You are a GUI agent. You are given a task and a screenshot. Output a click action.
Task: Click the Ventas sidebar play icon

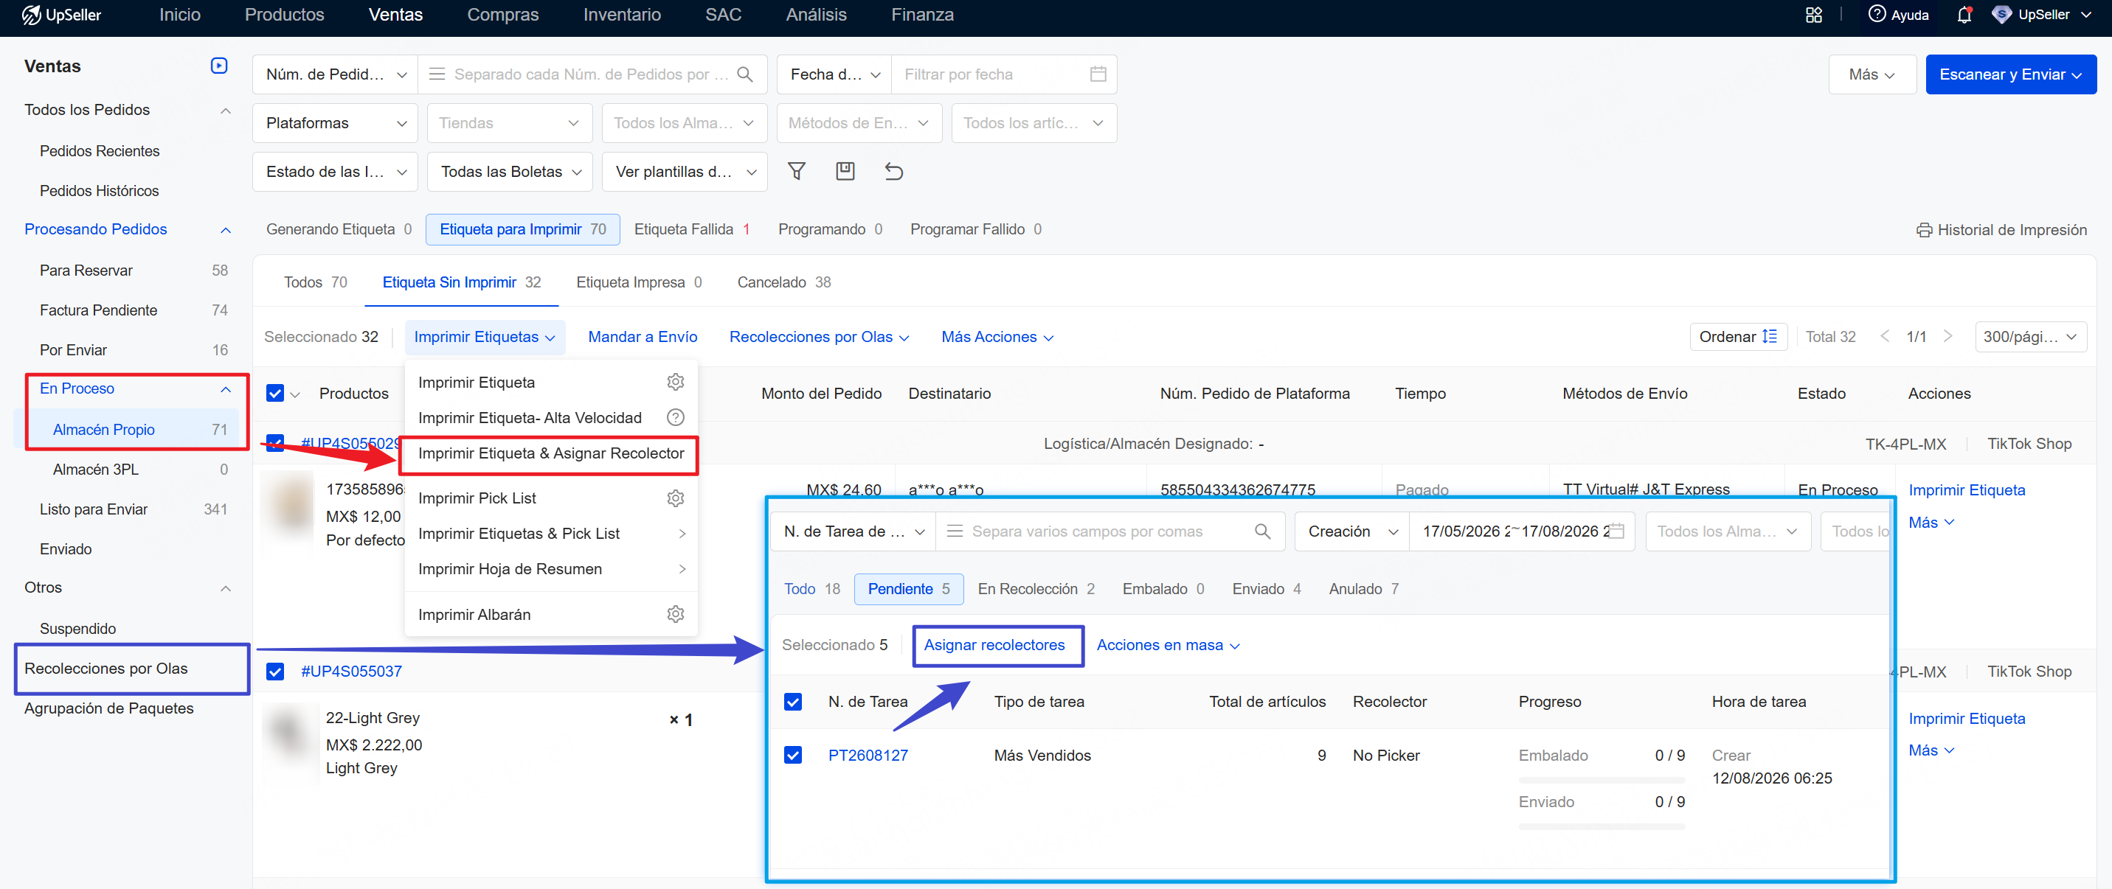click(219, 66)
